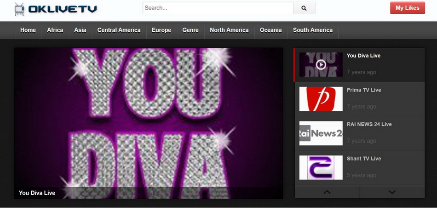Image resolution: width=437 pixels, height=208 pixels.
Task: Click the My Likes button
Action: pos(408,8)
